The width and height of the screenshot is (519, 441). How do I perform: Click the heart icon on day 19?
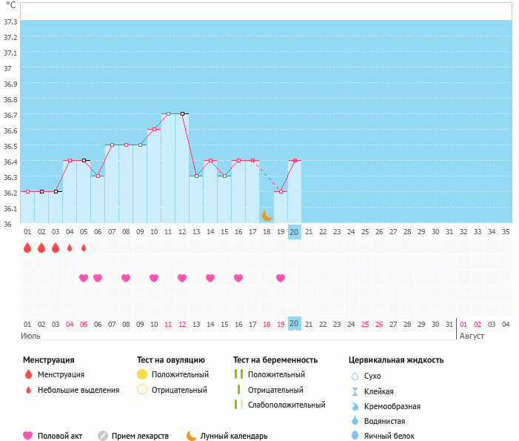click(x=281, y=278)
